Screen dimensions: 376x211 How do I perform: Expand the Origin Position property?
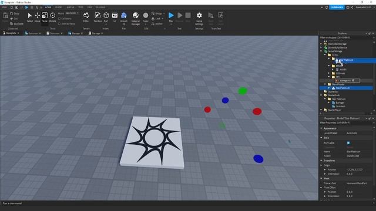tap(325, 169)
